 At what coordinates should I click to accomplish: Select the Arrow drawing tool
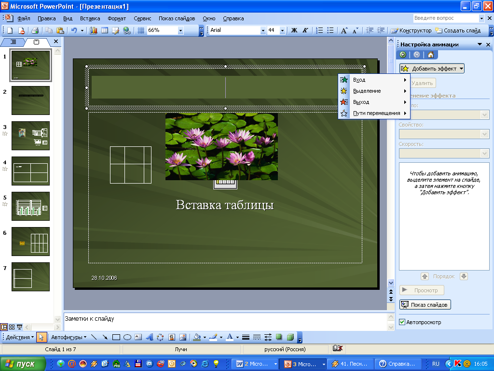point(105,337)
